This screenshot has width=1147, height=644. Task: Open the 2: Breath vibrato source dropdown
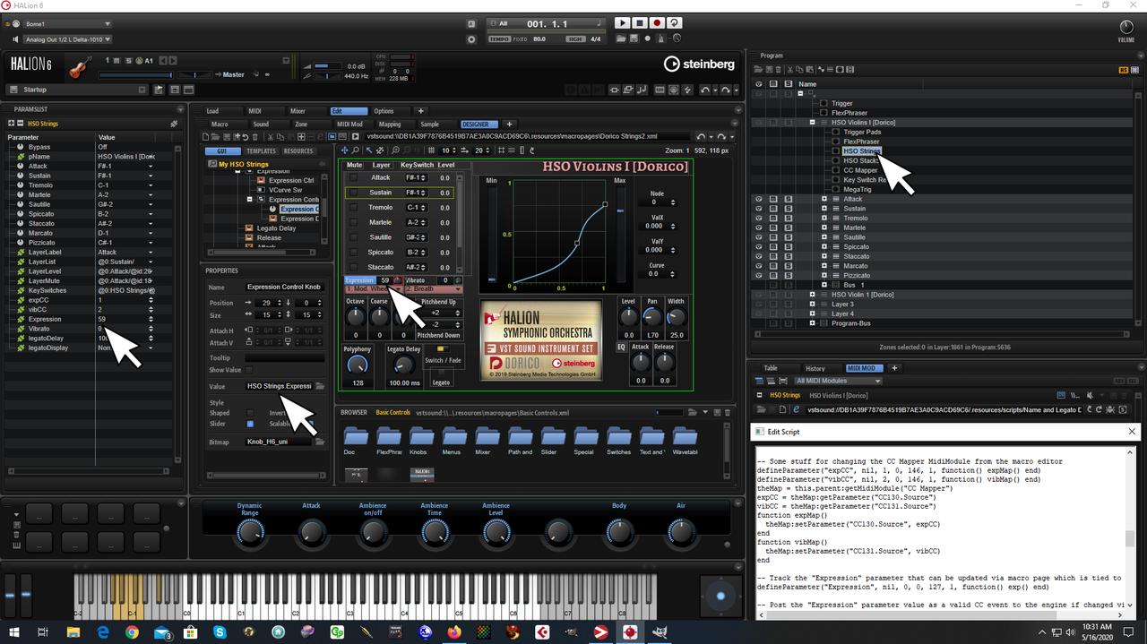(x=434, y=289)
